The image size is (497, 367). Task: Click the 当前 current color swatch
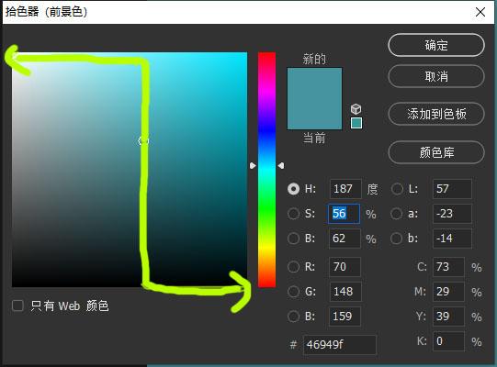click(x=314, y=114)
